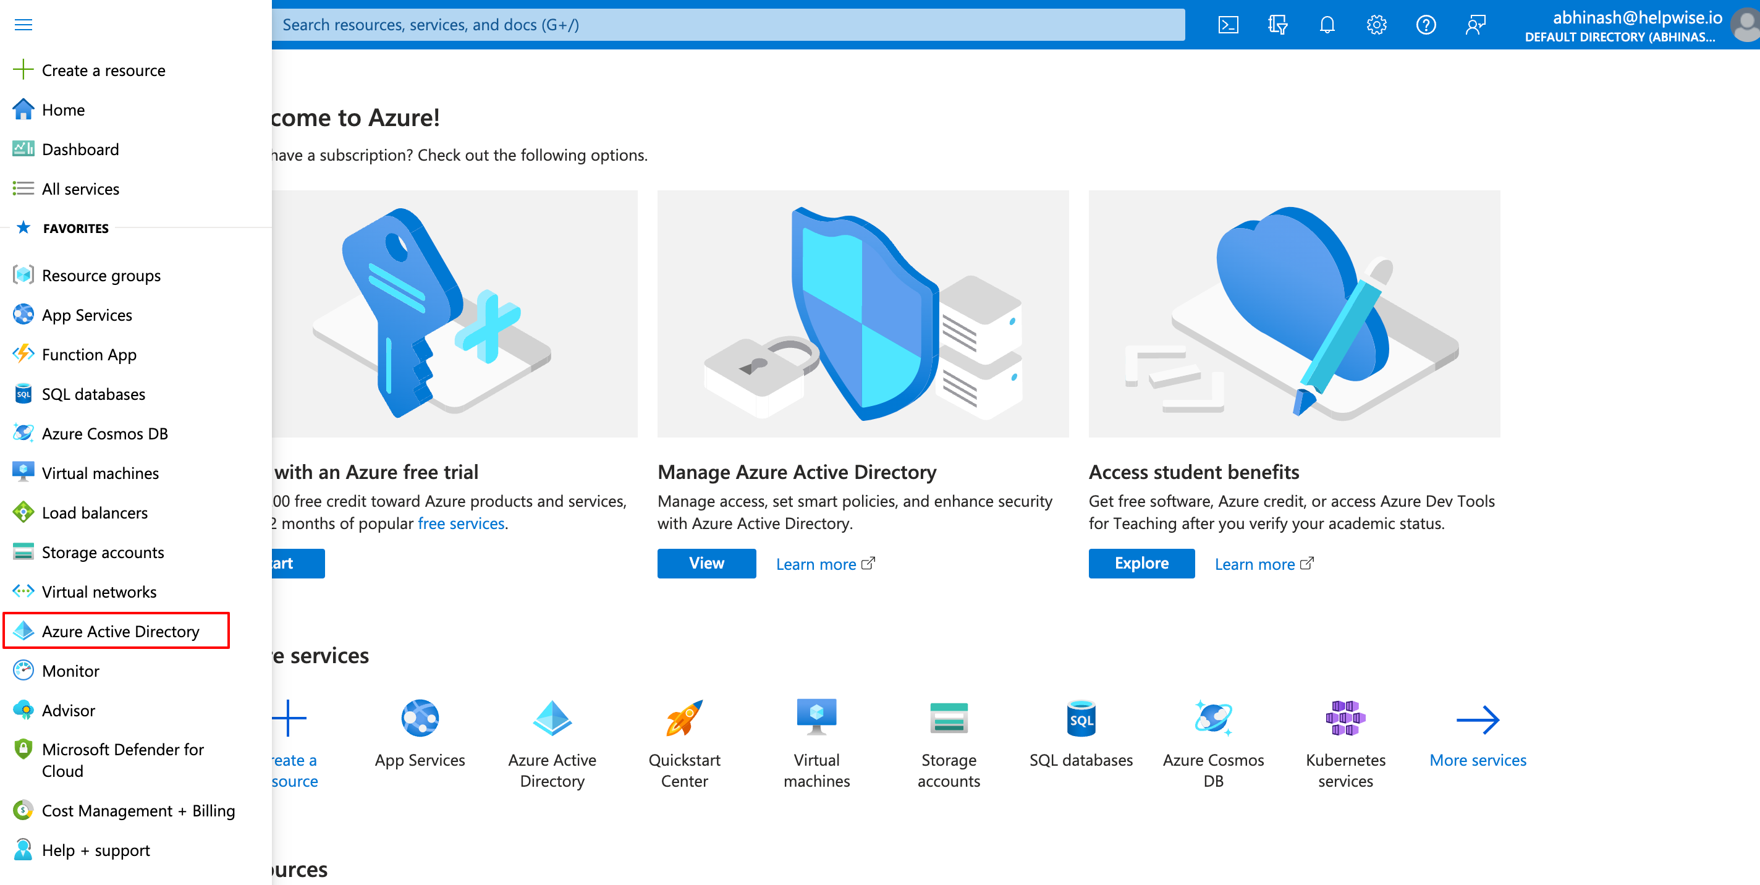Click the Access student benefits heading
Viewport: 1760px width, 885px height.
coord(1193,472)
